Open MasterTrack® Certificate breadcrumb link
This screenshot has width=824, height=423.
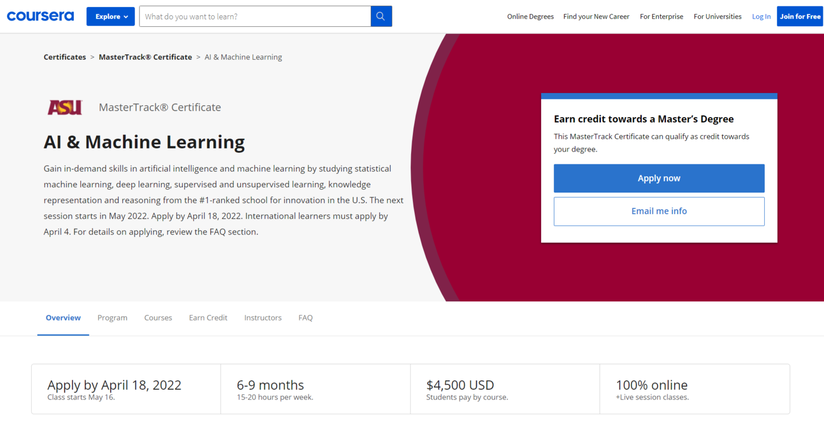click(x=145, y=57)
